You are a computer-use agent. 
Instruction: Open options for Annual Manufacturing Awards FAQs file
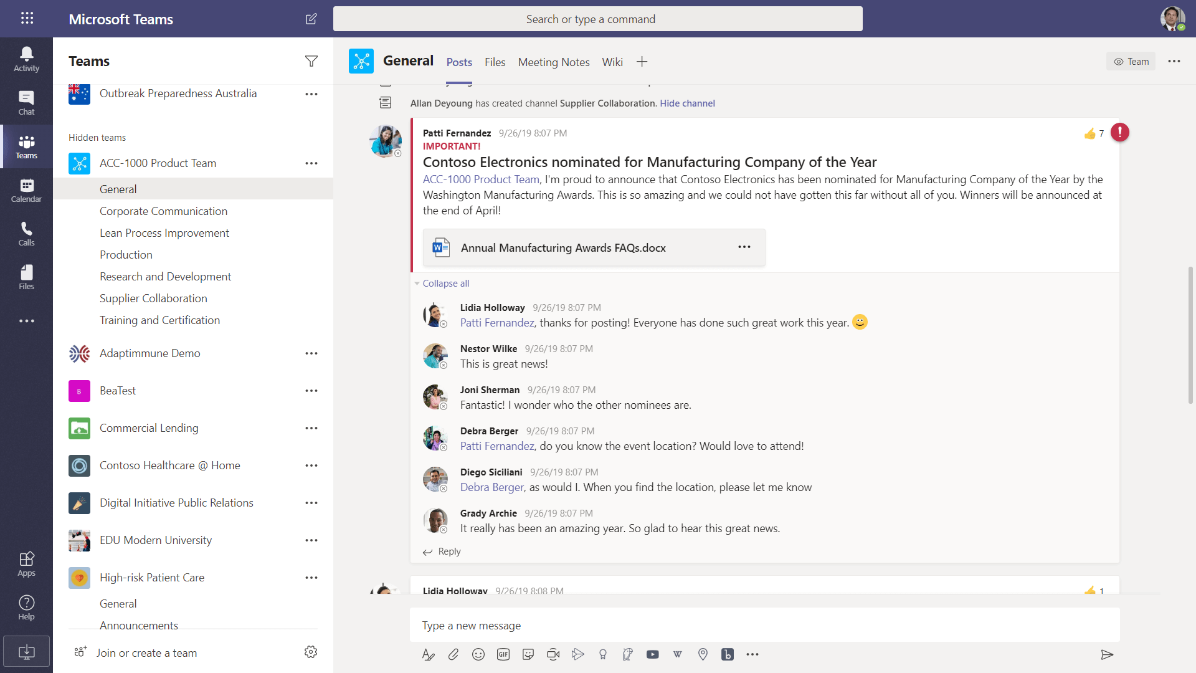tap(744, 247)
